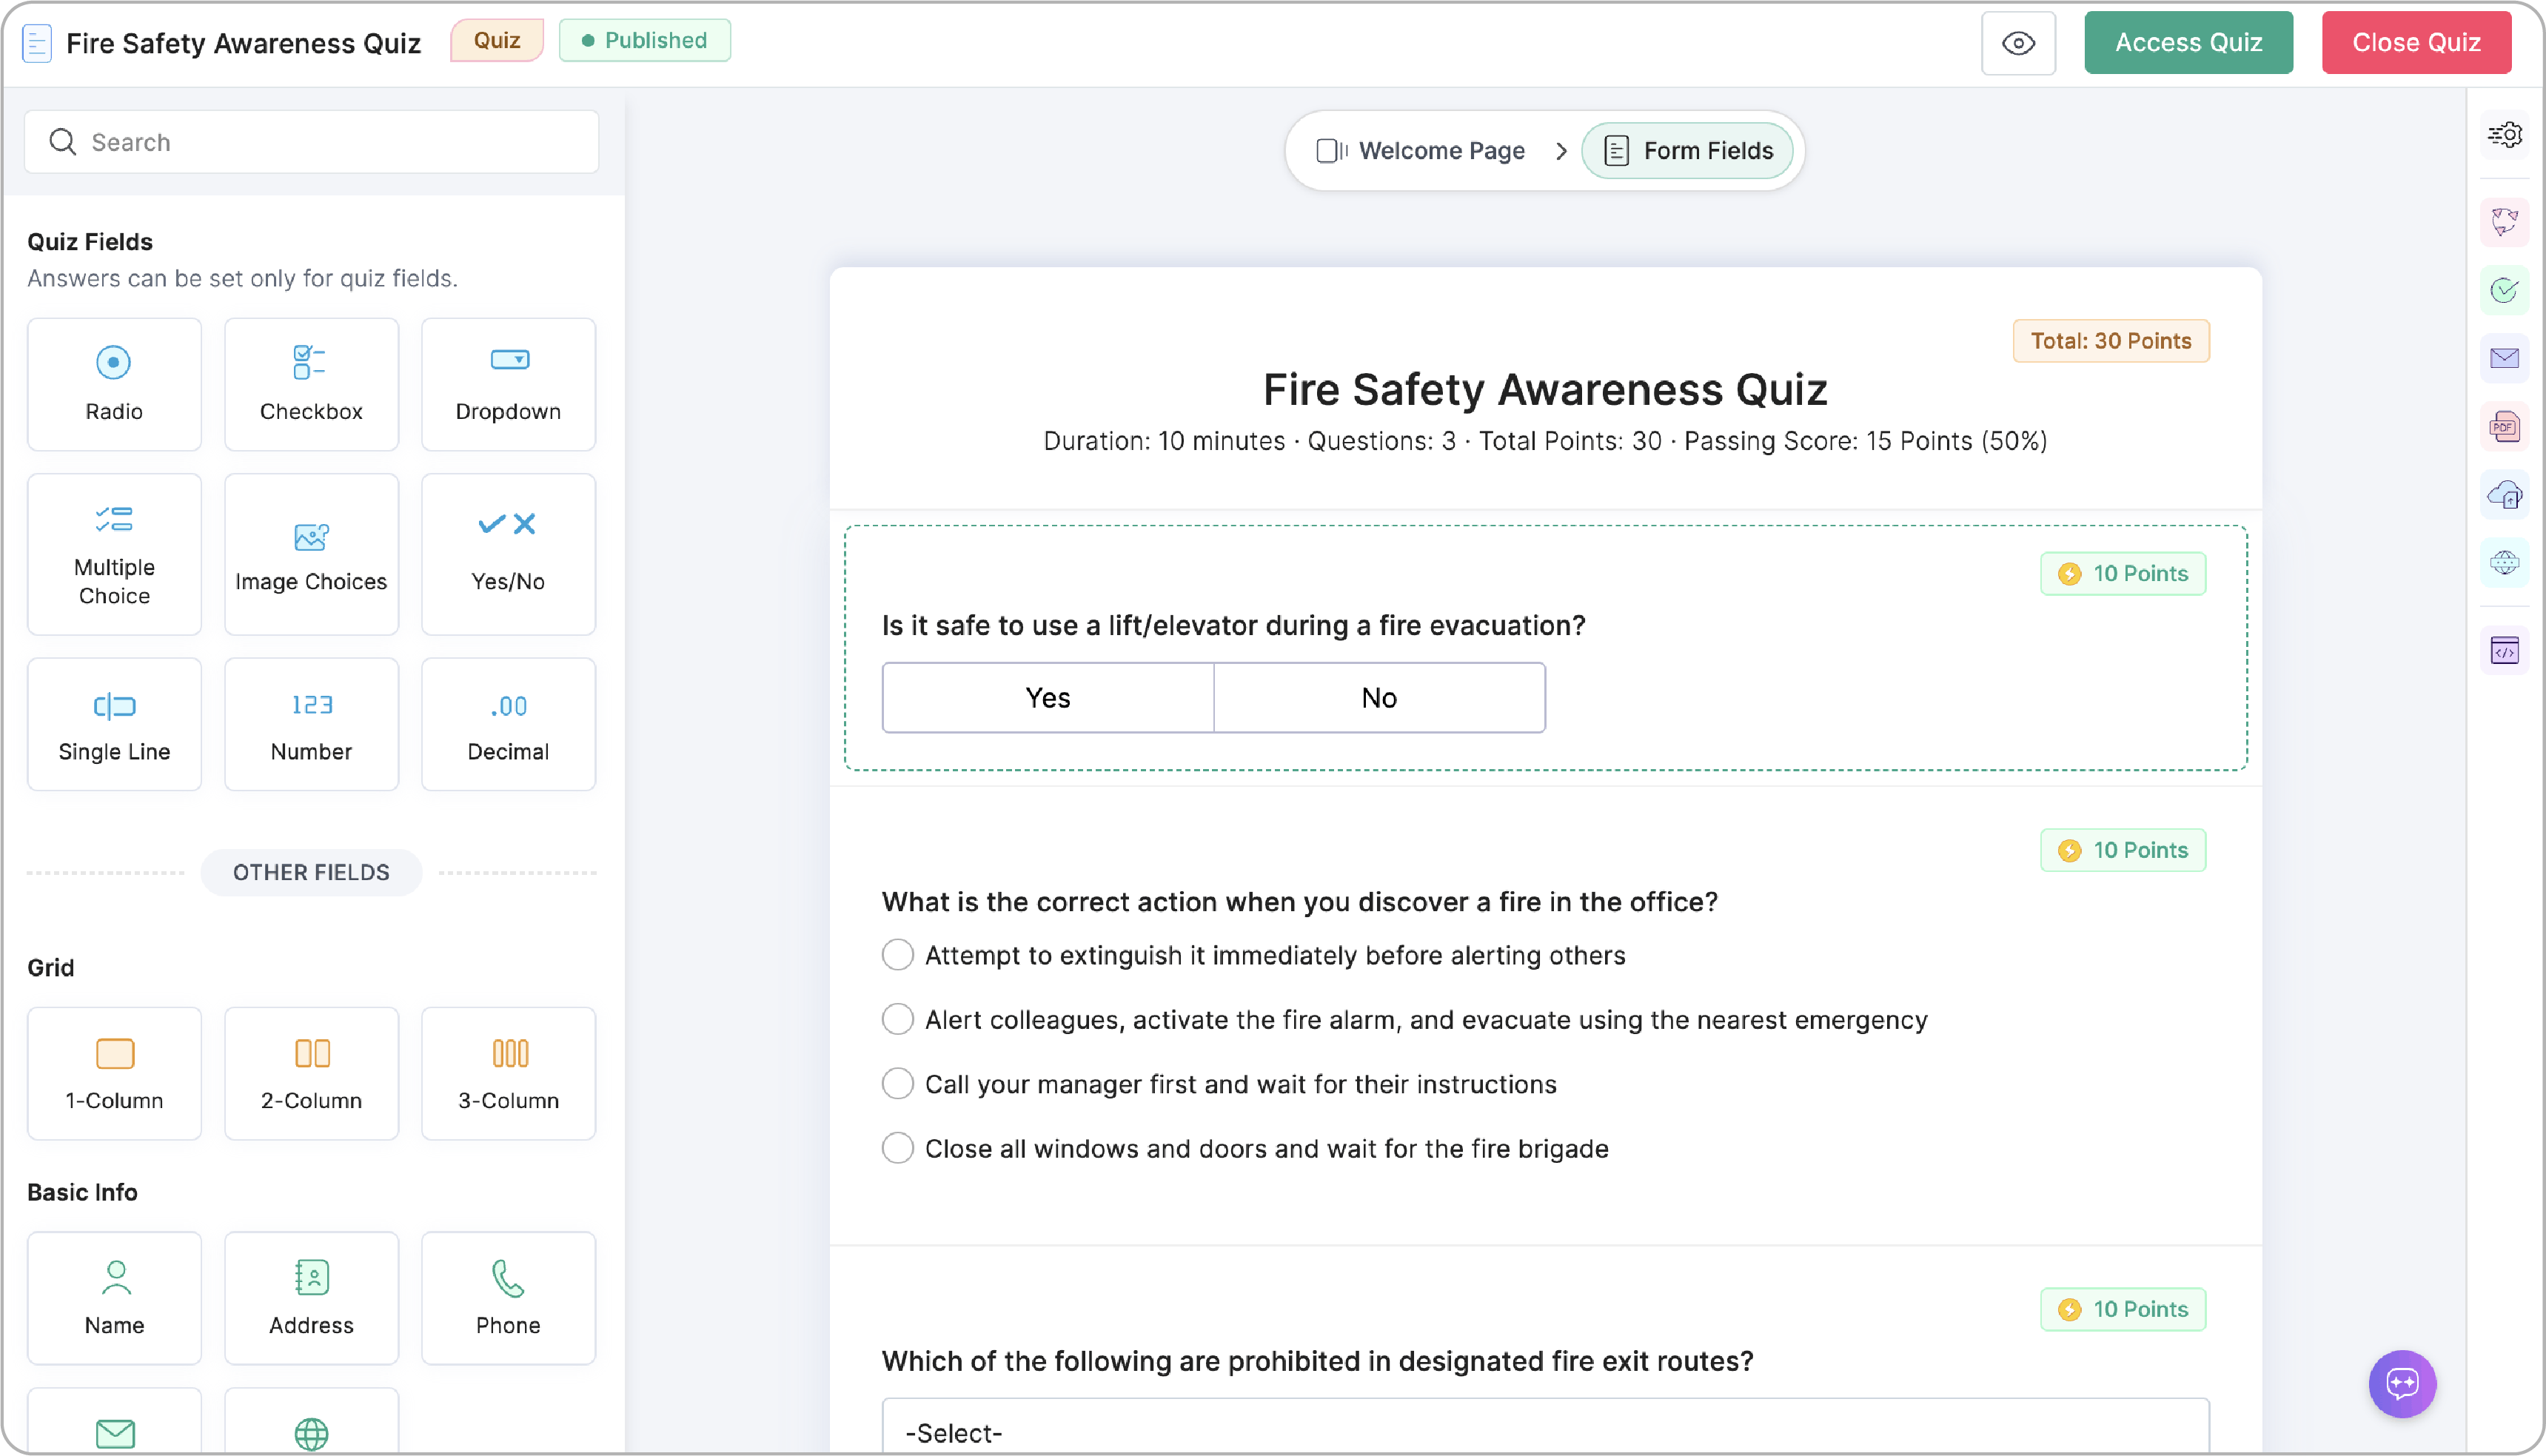
Task: Add a Checkbox quiz field
Action: 311,384
